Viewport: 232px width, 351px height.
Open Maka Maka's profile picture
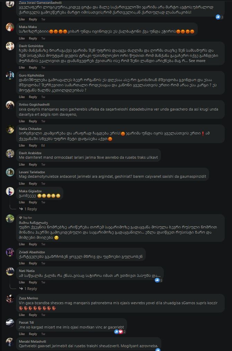point(10,27)
